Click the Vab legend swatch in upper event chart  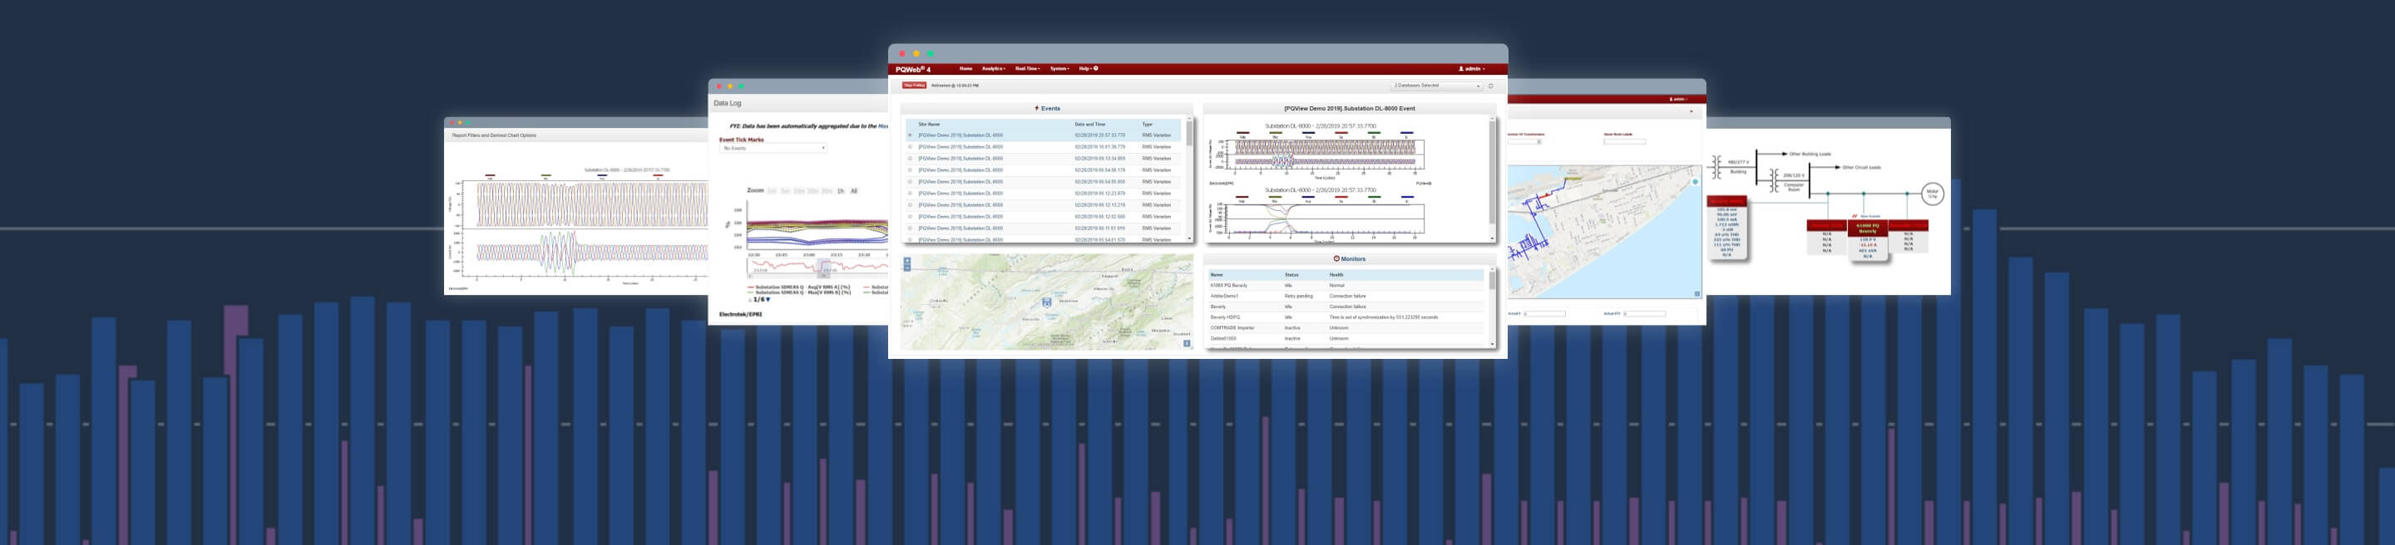click(1243, 135)
